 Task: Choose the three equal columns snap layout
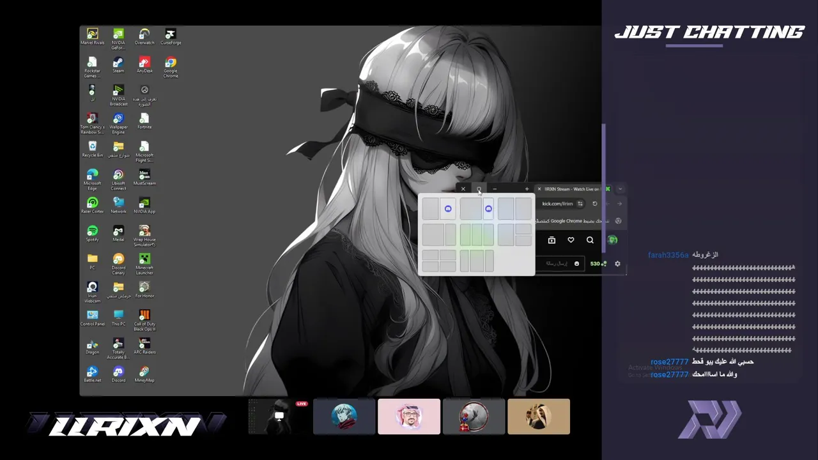point(476,235)
